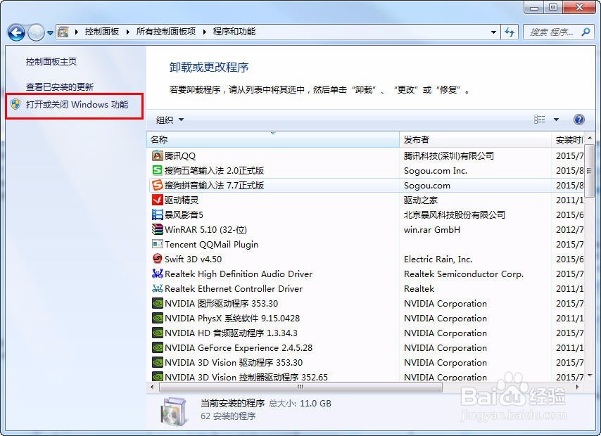Click the Control Panel icon in address bar
This screenshot has height=436, width=601.
tap(63, 32)
